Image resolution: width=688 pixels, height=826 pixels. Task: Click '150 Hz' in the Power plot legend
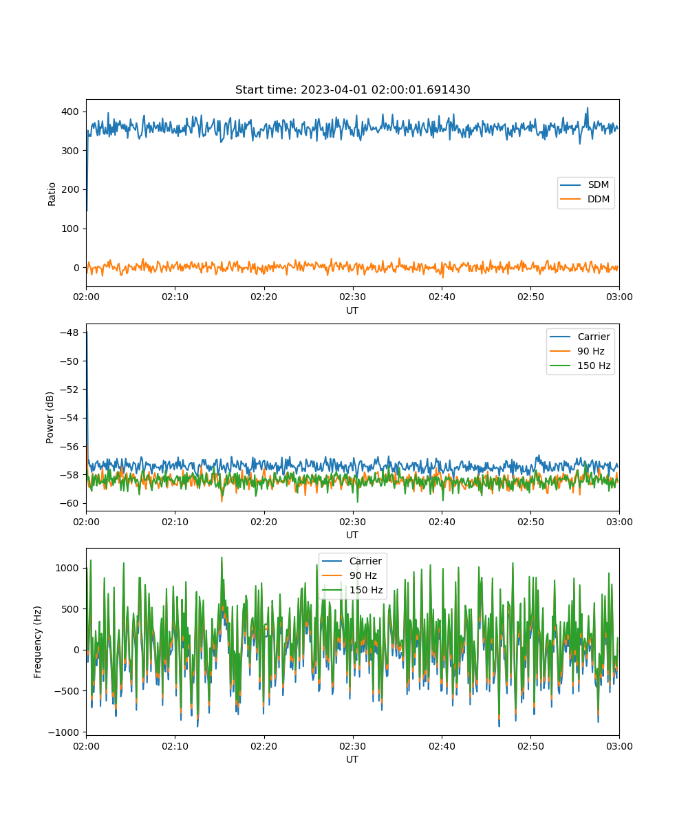(x=594, y=366)
